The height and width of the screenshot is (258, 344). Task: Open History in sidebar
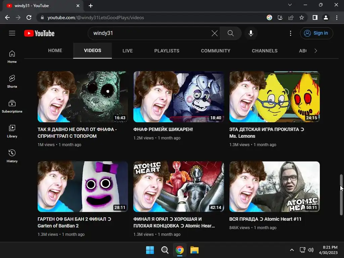(12, 156)
